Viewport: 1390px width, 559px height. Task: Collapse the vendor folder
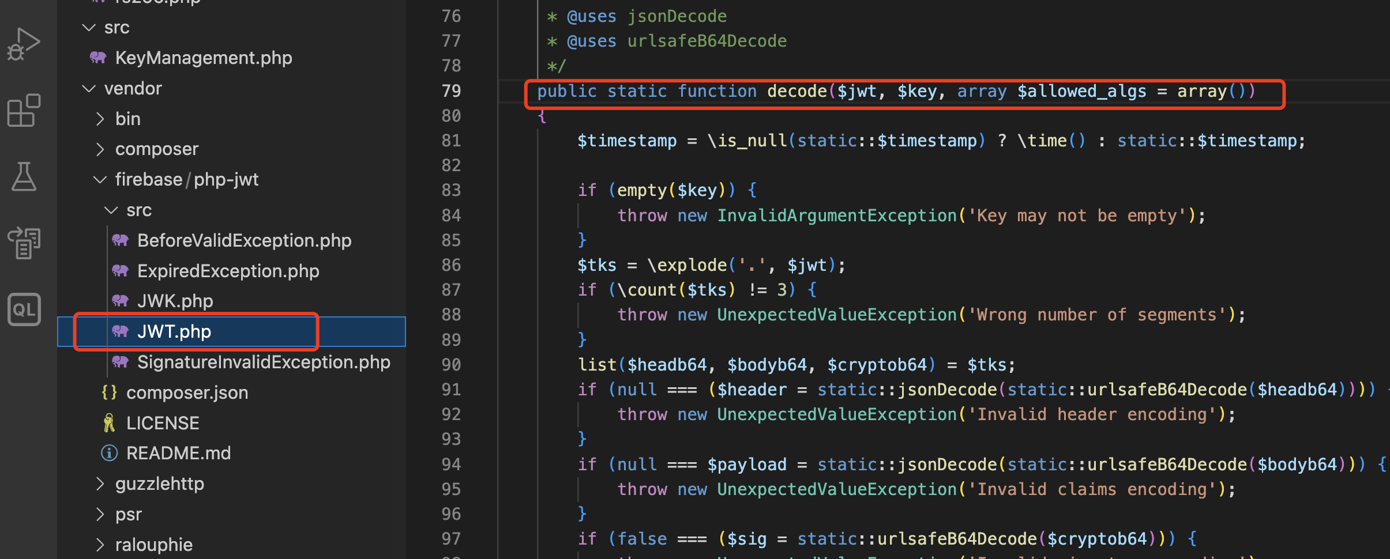89,88
